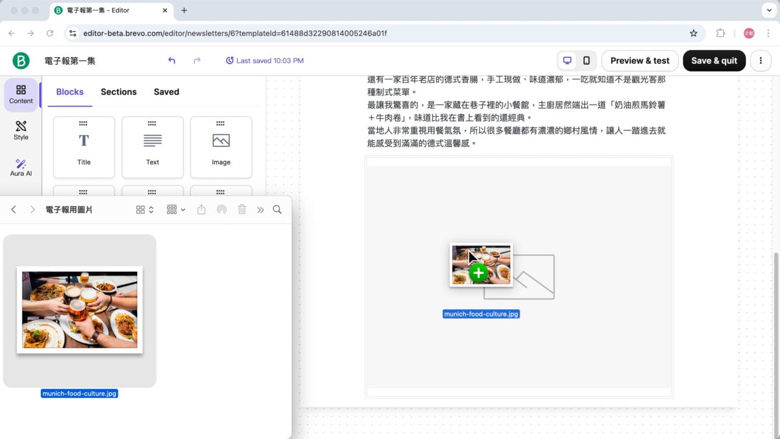Screen dimensions: 780x439
Task: Switch to desktop preview mode
Action: tap(567, 60)
